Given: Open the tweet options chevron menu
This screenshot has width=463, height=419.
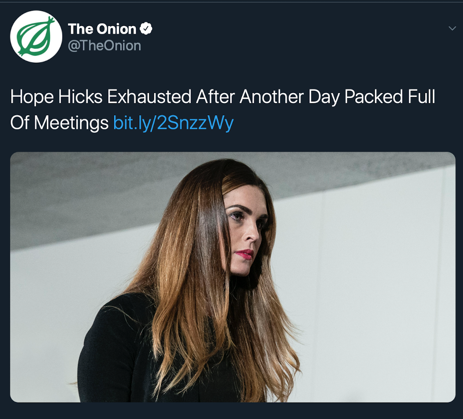Looking at the screenshot, I should point(452,28).
